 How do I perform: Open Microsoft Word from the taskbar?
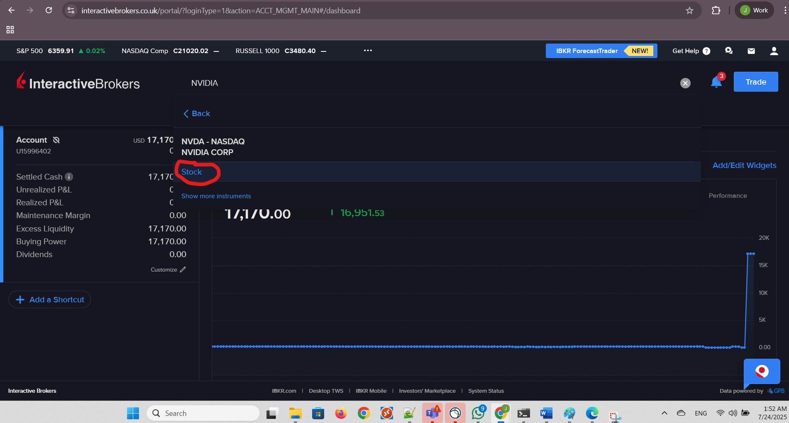tap(546, 413)
